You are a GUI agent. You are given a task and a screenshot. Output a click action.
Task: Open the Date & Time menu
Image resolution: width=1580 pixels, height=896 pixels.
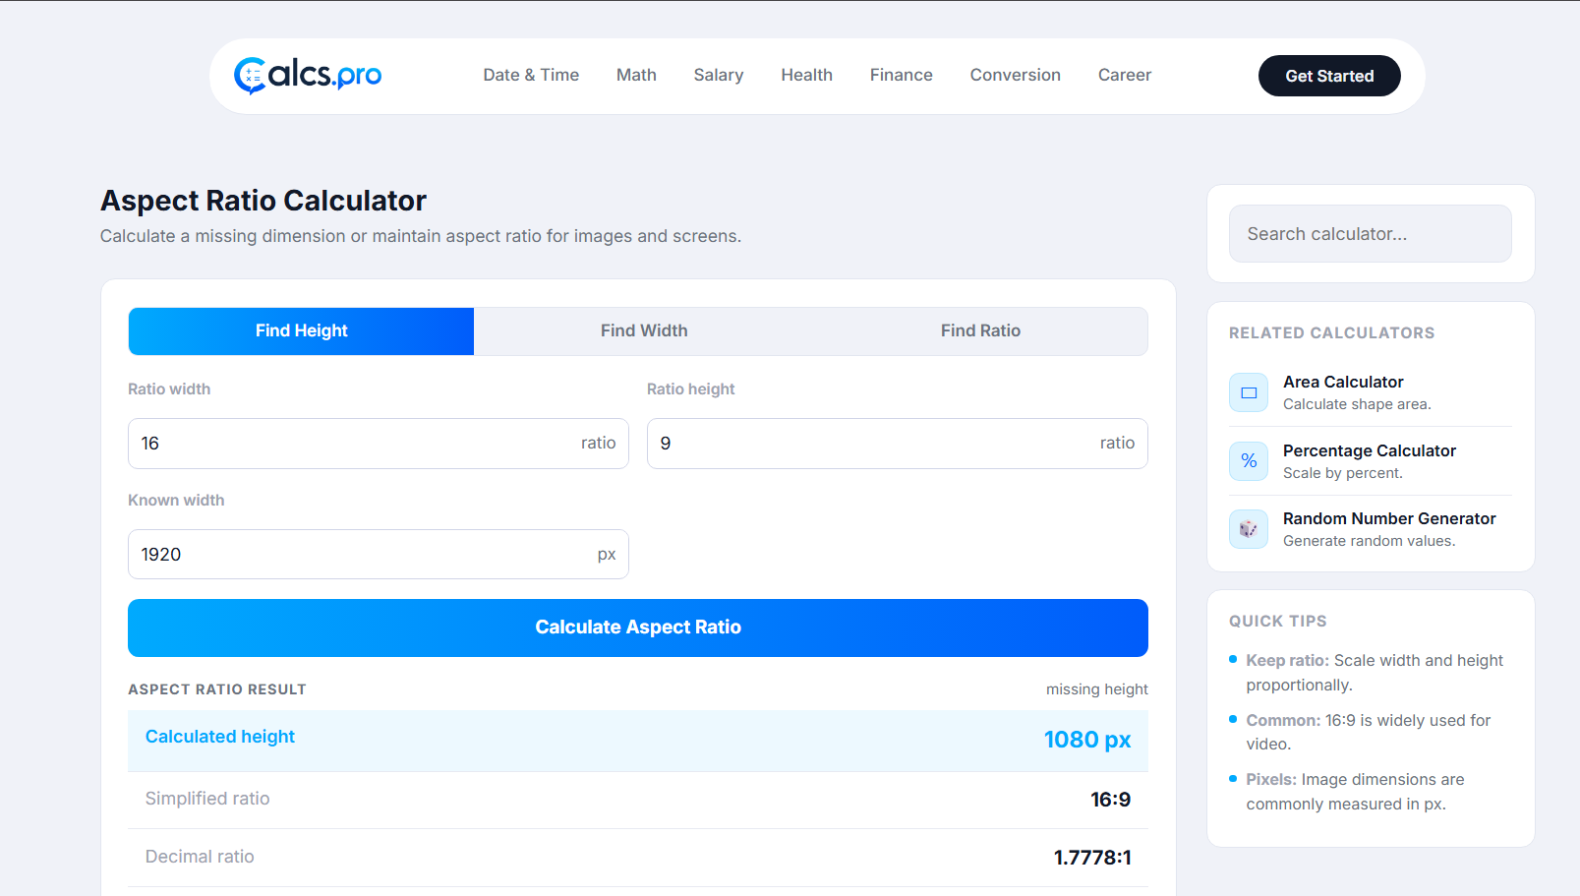pyautogui.click(x=531, y=75)
